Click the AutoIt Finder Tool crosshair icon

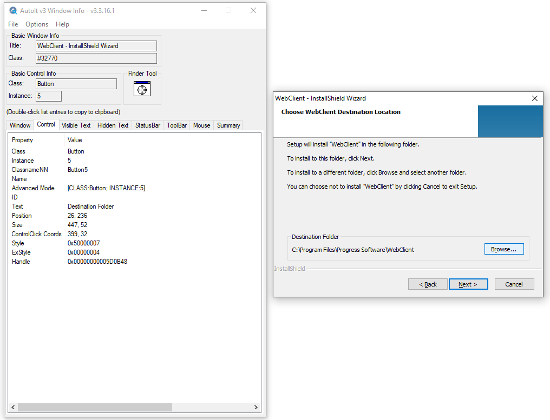[142, 89]
